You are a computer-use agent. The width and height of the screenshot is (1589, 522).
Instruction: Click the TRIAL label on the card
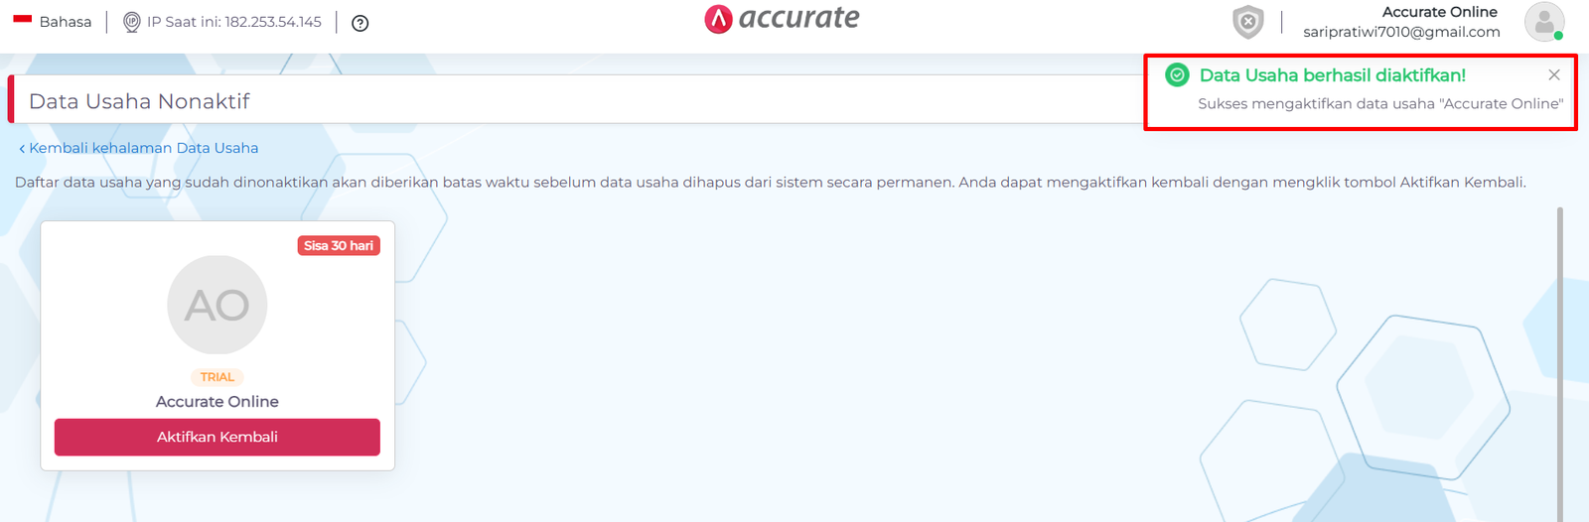click(217, 377)
